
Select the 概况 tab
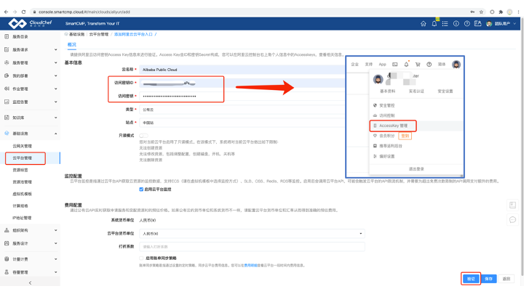(71, 44)
